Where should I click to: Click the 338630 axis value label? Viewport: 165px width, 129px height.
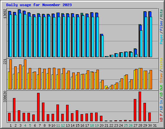click(5, 97)
